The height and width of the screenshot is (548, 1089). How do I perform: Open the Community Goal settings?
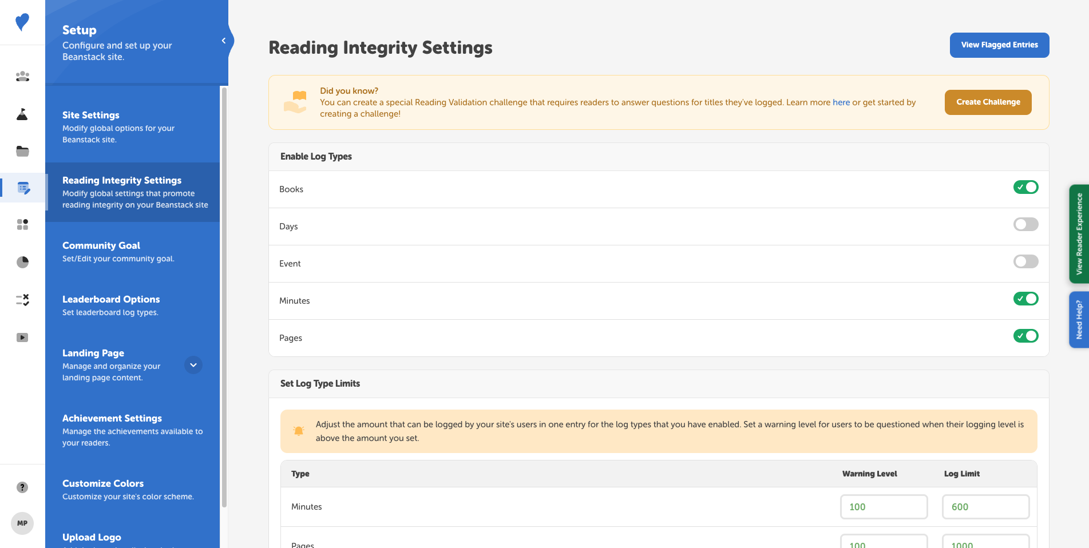[x=101, y=245]
